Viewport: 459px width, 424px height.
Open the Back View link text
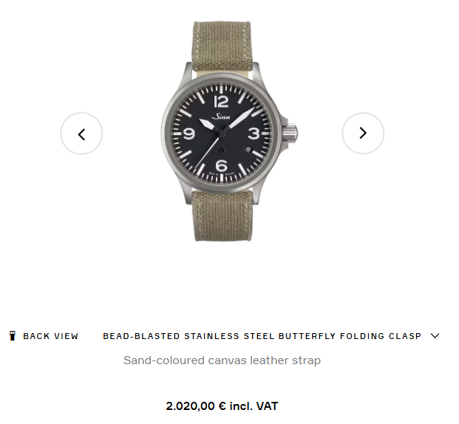51,336
